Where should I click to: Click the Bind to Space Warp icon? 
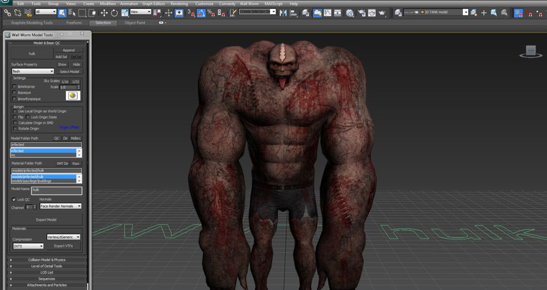pos(28,13)
